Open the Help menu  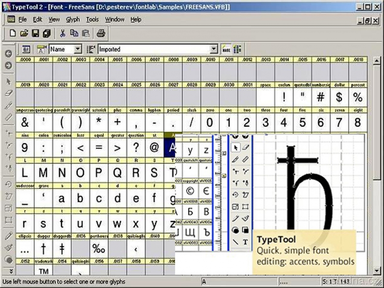[136, 19]
